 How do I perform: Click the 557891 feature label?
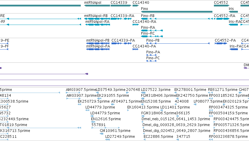pos(98,125)
